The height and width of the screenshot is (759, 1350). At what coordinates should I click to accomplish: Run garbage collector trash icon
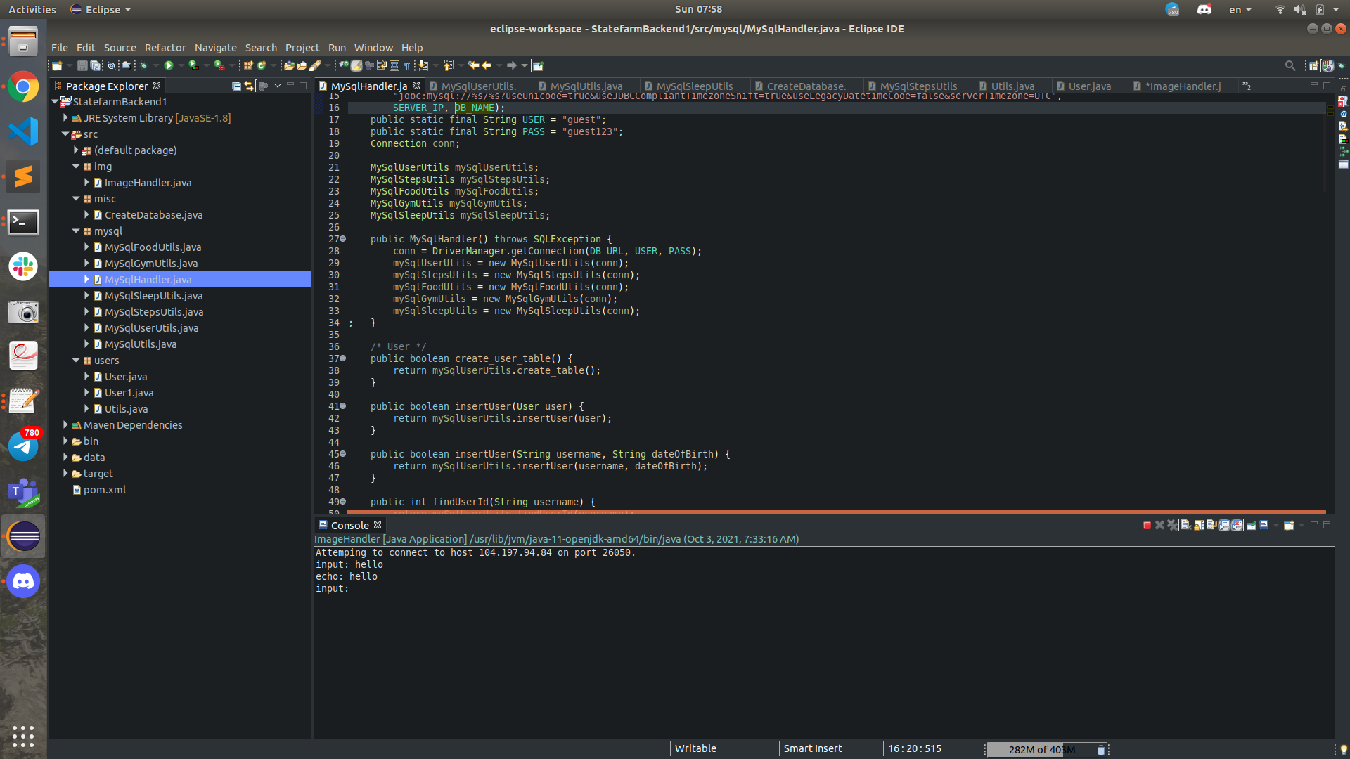tap(1101, 750)
